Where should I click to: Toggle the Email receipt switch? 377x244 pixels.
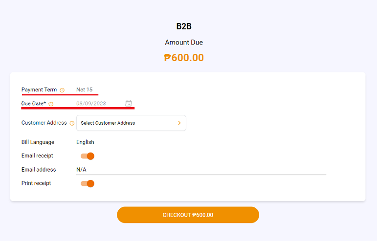(x=88, y=156)
